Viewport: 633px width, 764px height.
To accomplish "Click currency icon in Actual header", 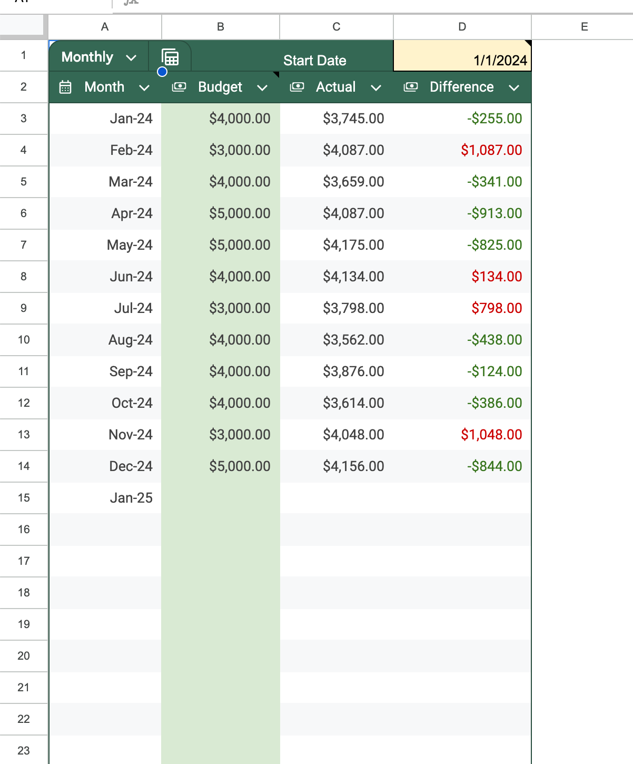I will click(297, 87).
